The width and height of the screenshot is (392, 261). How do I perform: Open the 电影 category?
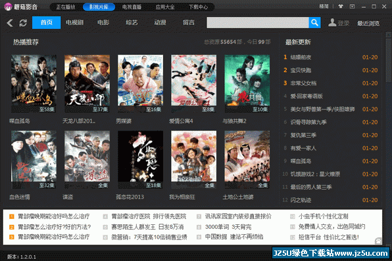103,22
